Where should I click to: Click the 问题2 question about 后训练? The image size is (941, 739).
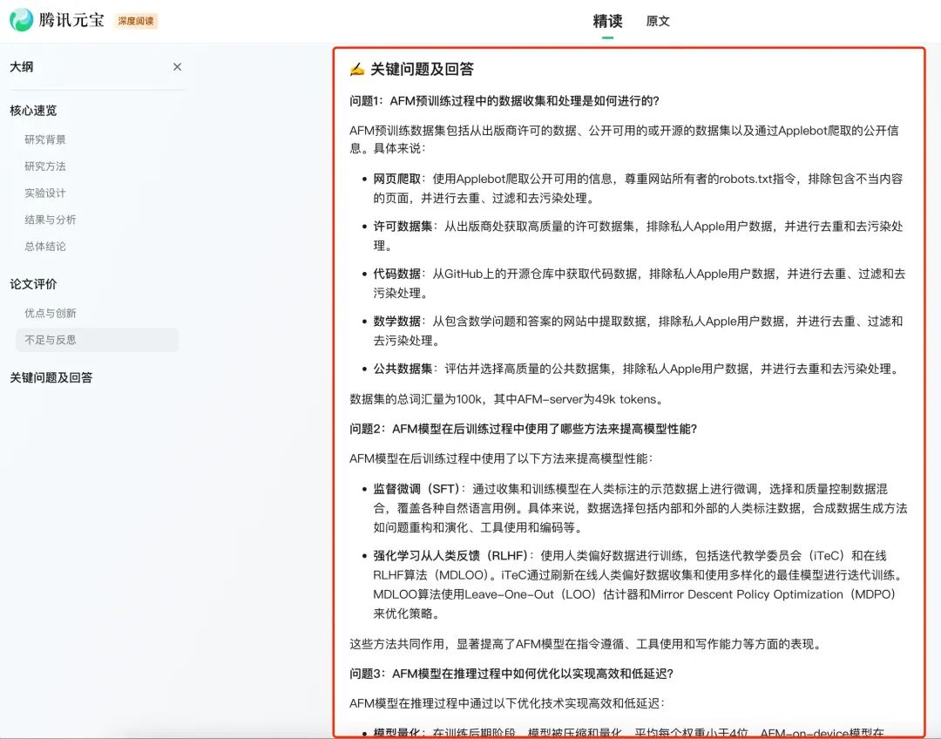click(x=524, y=429)
